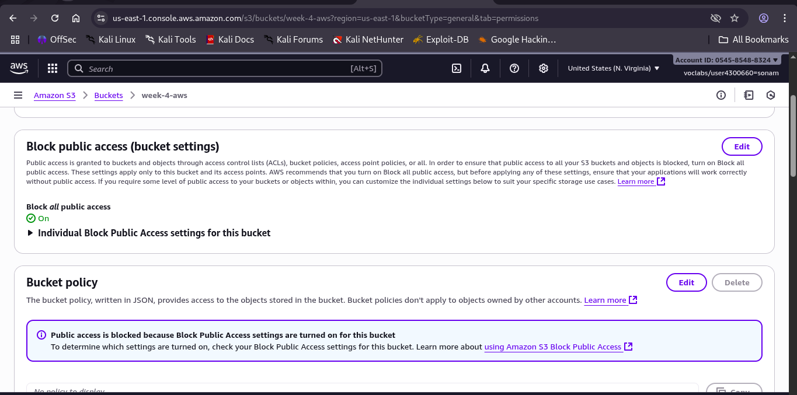Reload the current browser page

tap(55, 18)
